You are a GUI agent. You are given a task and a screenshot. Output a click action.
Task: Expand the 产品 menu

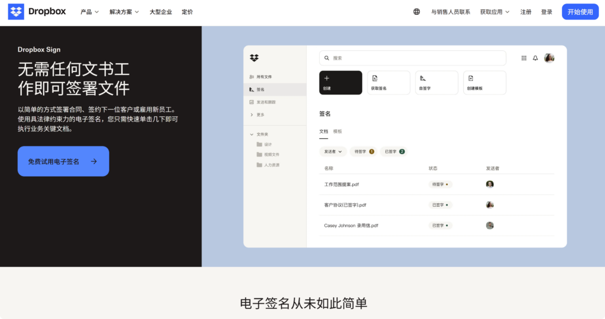tap(90, 12)
